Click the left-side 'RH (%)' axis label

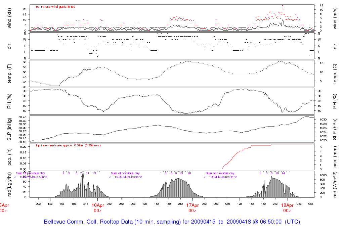(9, 101)
